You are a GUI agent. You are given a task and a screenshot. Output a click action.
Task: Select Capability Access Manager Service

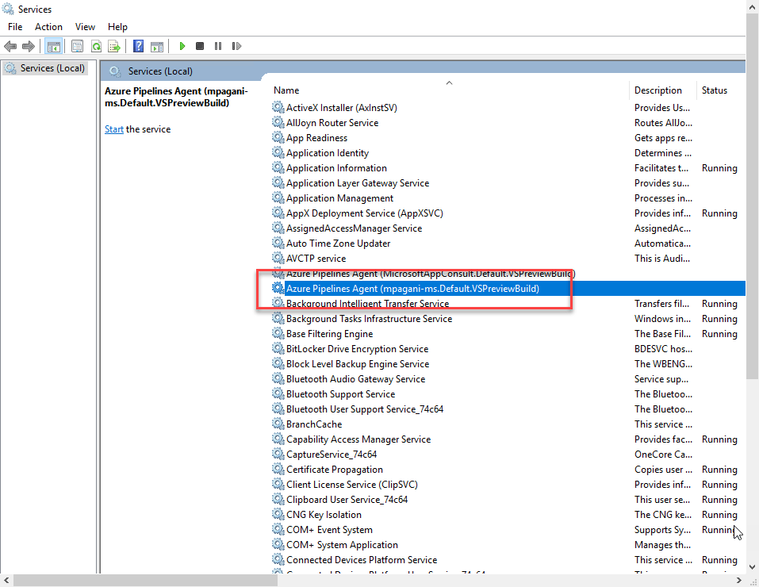[358, 439]
